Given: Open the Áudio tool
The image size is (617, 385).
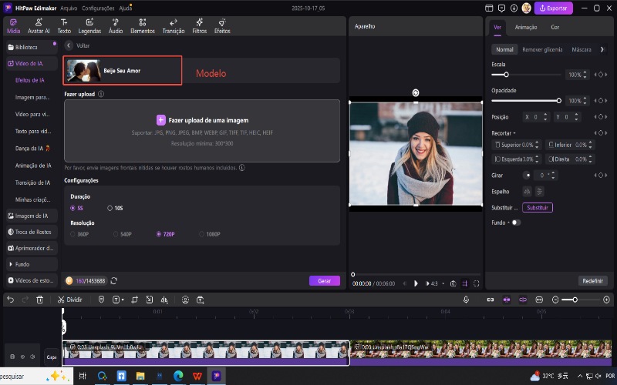Looking at the screenshot, I should coord(116,26).
